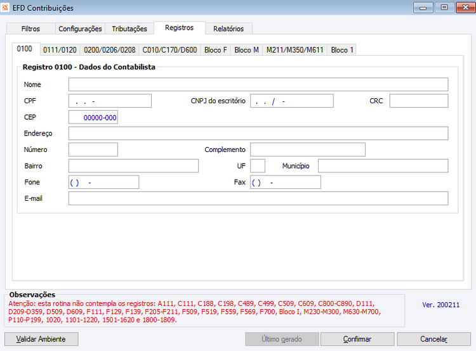Focus the UF input box
476x351 pixels.
[258, 166]
